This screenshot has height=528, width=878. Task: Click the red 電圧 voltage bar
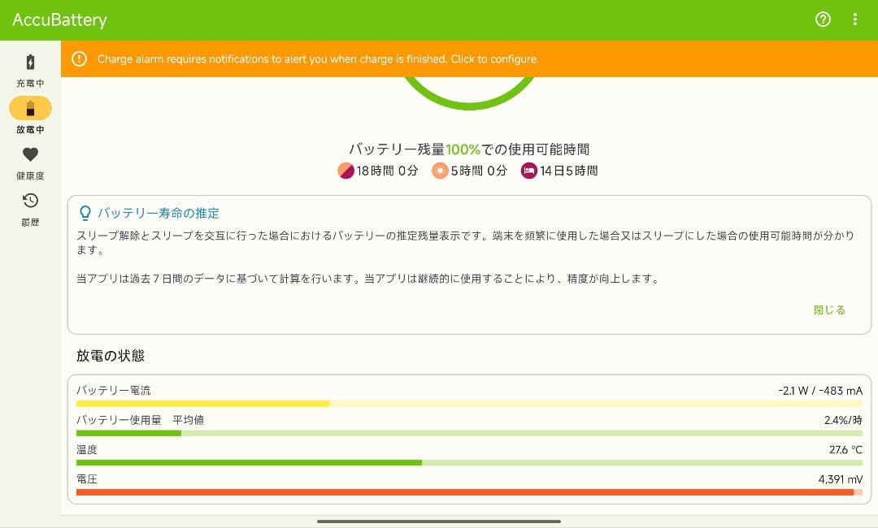pyautogui.click(x=469, y=491)
